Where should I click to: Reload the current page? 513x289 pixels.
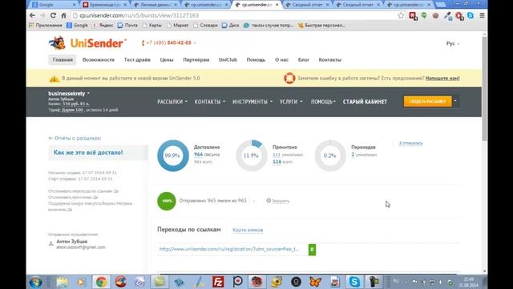pyautogui.click(x=53, y=15)
